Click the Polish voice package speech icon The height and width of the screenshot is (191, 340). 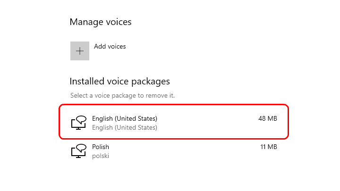coord(79,151)
